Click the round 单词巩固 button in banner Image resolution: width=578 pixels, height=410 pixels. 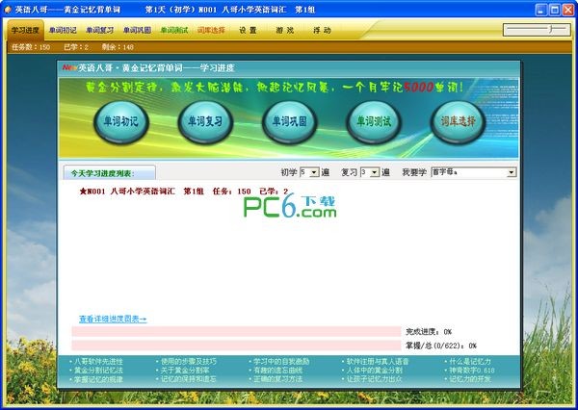289,122
